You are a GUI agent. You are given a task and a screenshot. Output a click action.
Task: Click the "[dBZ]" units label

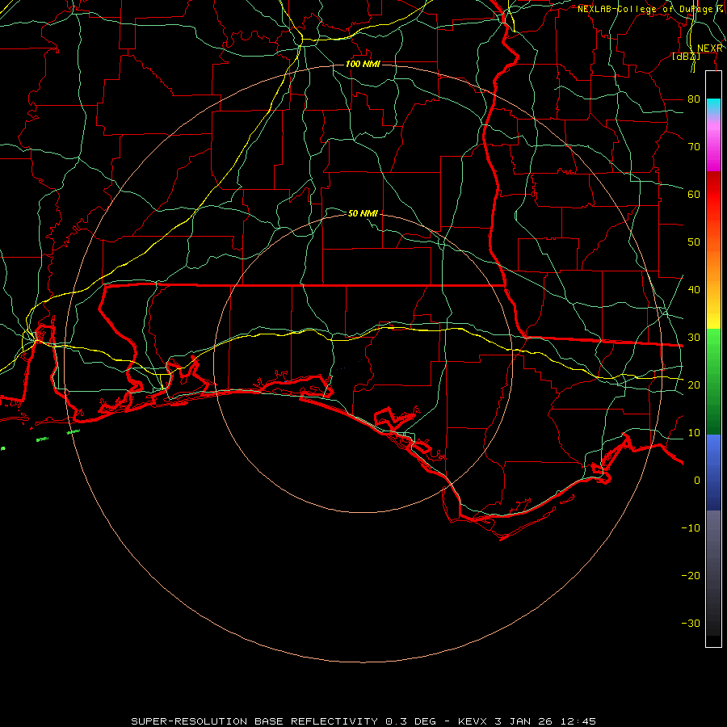(686, 57)
